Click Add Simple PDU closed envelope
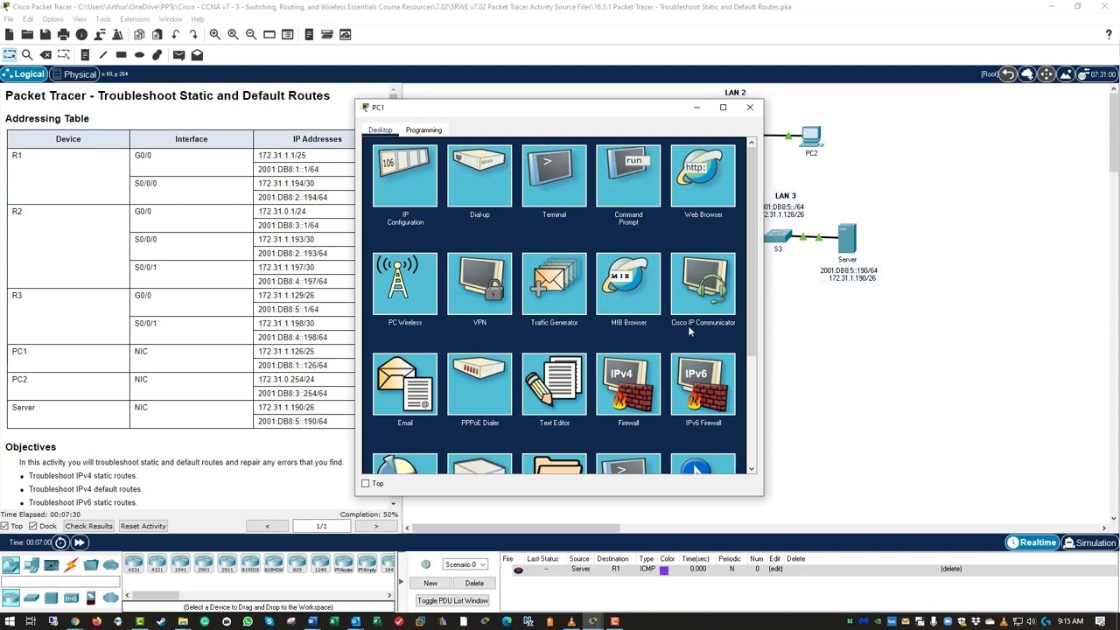The image size is (1120, 630). pyautogui.click(x=178, y=54)
